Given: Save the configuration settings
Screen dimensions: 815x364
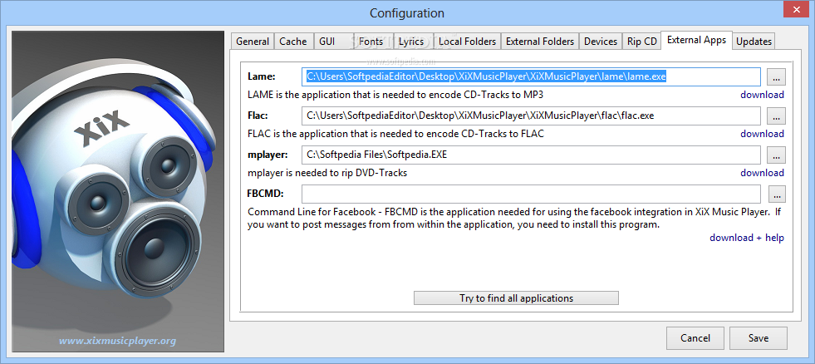Looking at the screenshot, I should 759,338.
